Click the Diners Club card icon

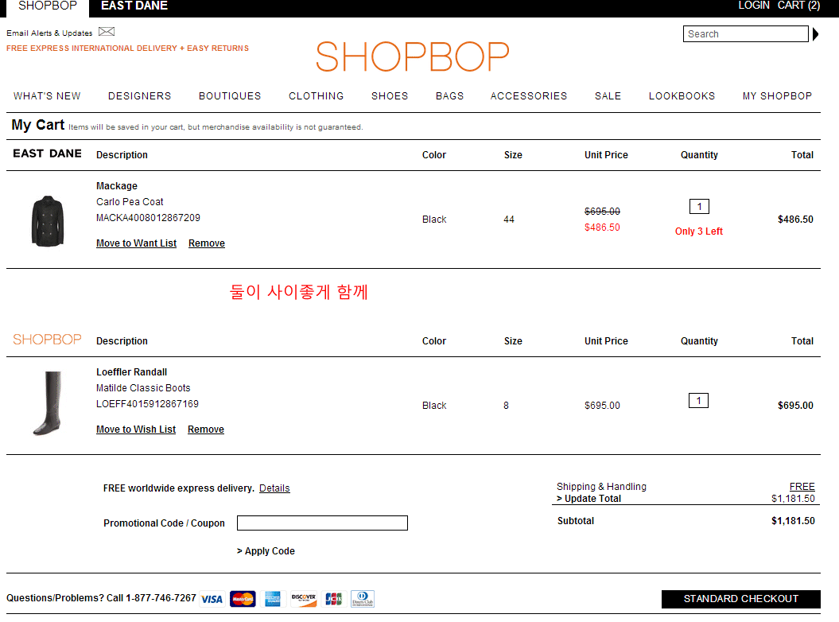pos(363,599)
